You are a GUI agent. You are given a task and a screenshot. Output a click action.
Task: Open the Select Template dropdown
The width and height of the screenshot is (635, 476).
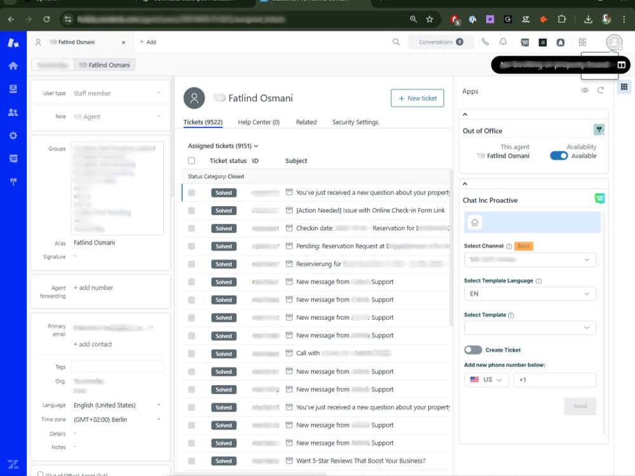click(x=530, y=327)
